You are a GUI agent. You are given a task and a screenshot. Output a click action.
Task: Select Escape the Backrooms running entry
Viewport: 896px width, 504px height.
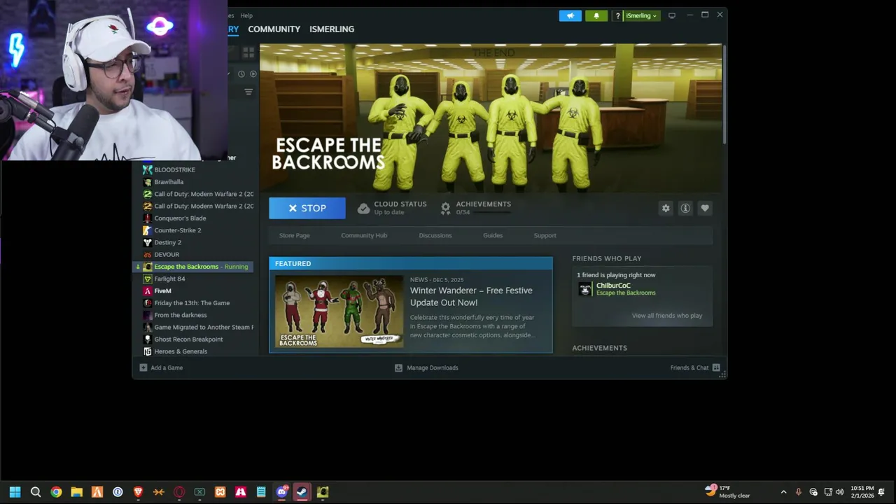coord(192,267)
